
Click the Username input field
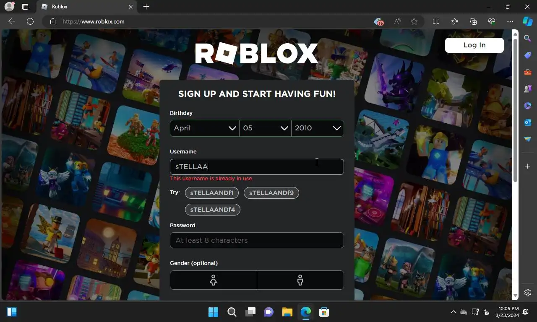(x=257, y=167)
